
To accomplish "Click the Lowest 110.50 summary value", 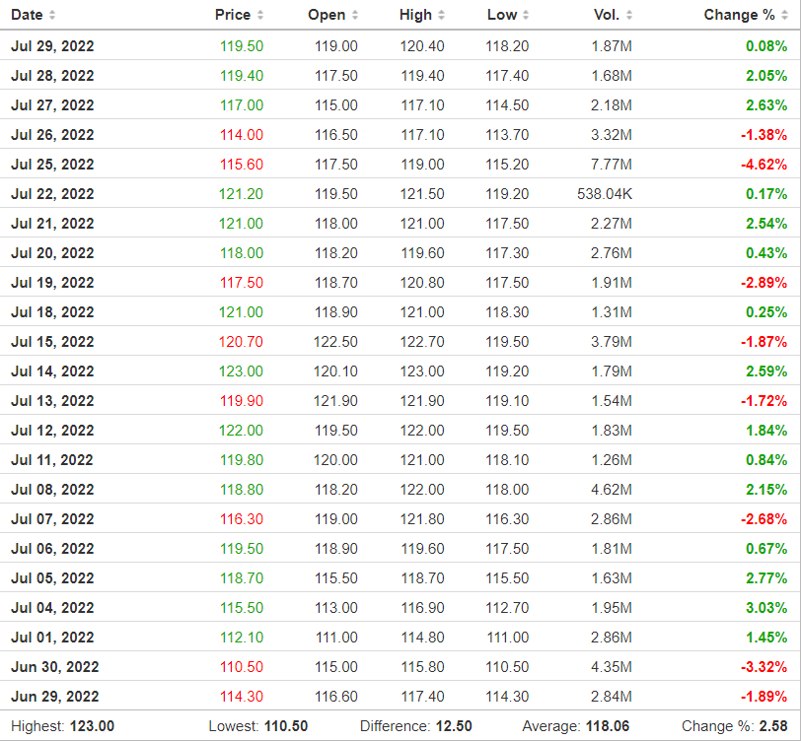I will (285, 726).
